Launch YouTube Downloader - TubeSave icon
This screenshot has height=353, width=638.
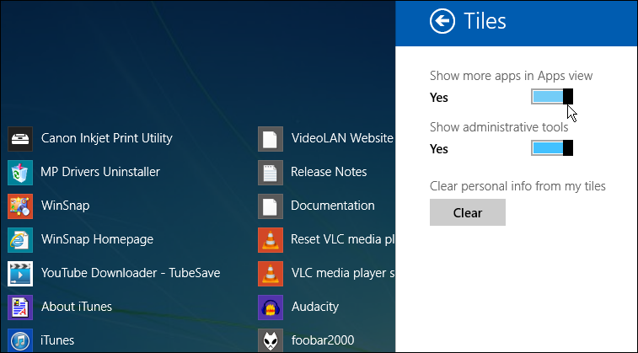[x=20, y=274]
